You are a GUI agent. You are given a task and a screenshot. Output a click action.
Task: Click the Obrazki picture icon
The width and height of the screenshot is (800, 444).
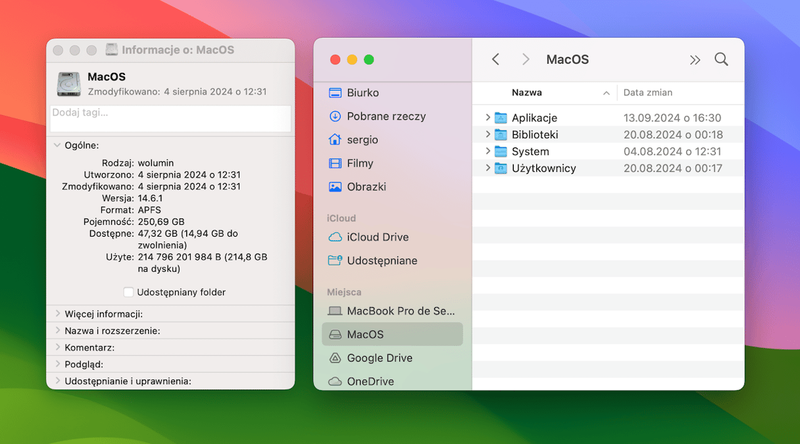pyautogui.click(x=335, y=187)
